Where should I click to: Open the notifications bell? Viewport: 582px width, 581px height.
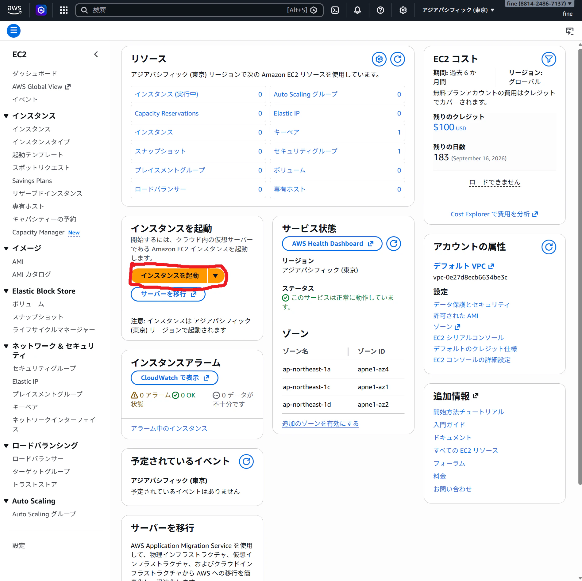tap(357, 10)
